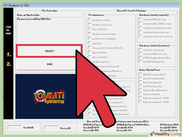Check 'NOLF2 texture/fb fix'

pyautogui.click(x=140, y=74)
